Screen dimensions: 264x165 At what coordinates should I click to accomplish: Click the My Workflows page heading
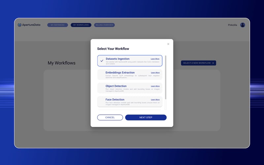[x=62, y=63]
